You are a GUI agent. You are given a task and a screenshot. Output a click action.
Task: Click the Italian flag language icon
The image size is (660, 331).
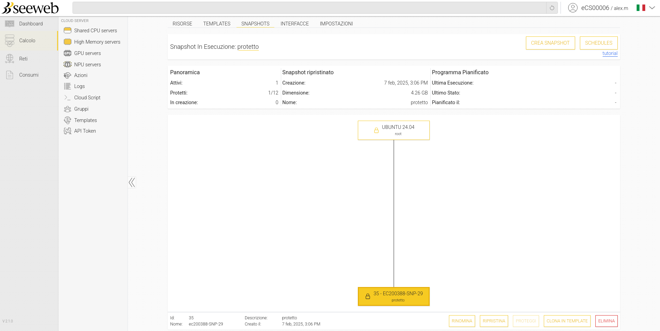[641, 8]
